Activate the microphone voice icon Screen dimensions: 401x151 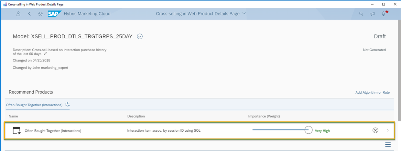pos(384,14)
